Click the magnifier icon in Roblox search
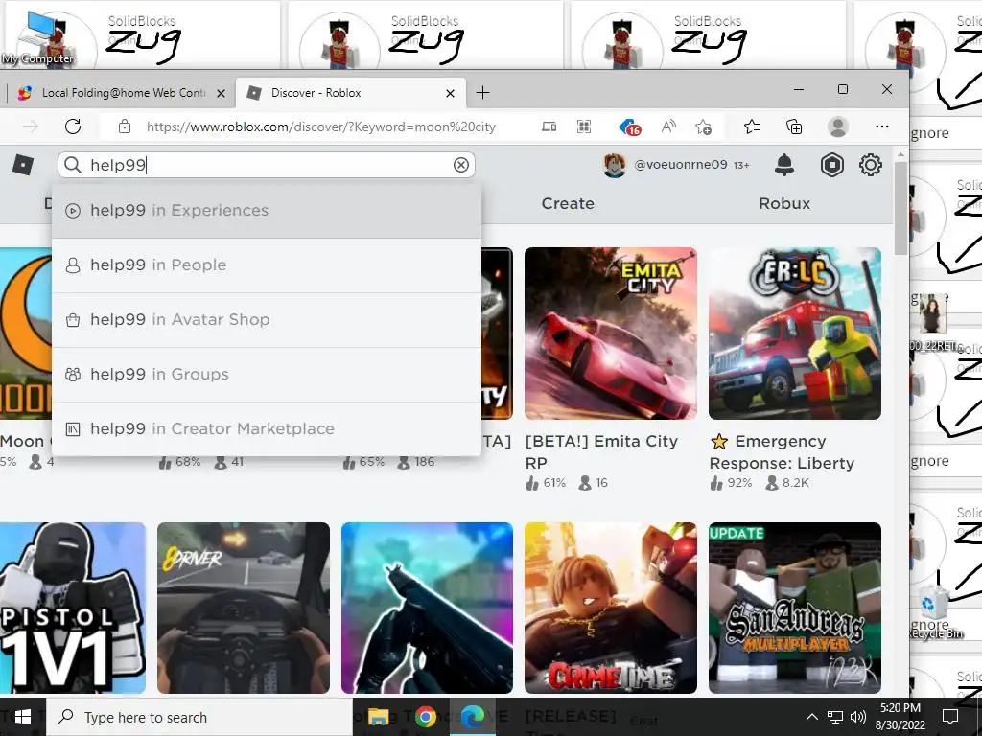The width and height of the screenshot is (982, 736). (x=73, y=165)
